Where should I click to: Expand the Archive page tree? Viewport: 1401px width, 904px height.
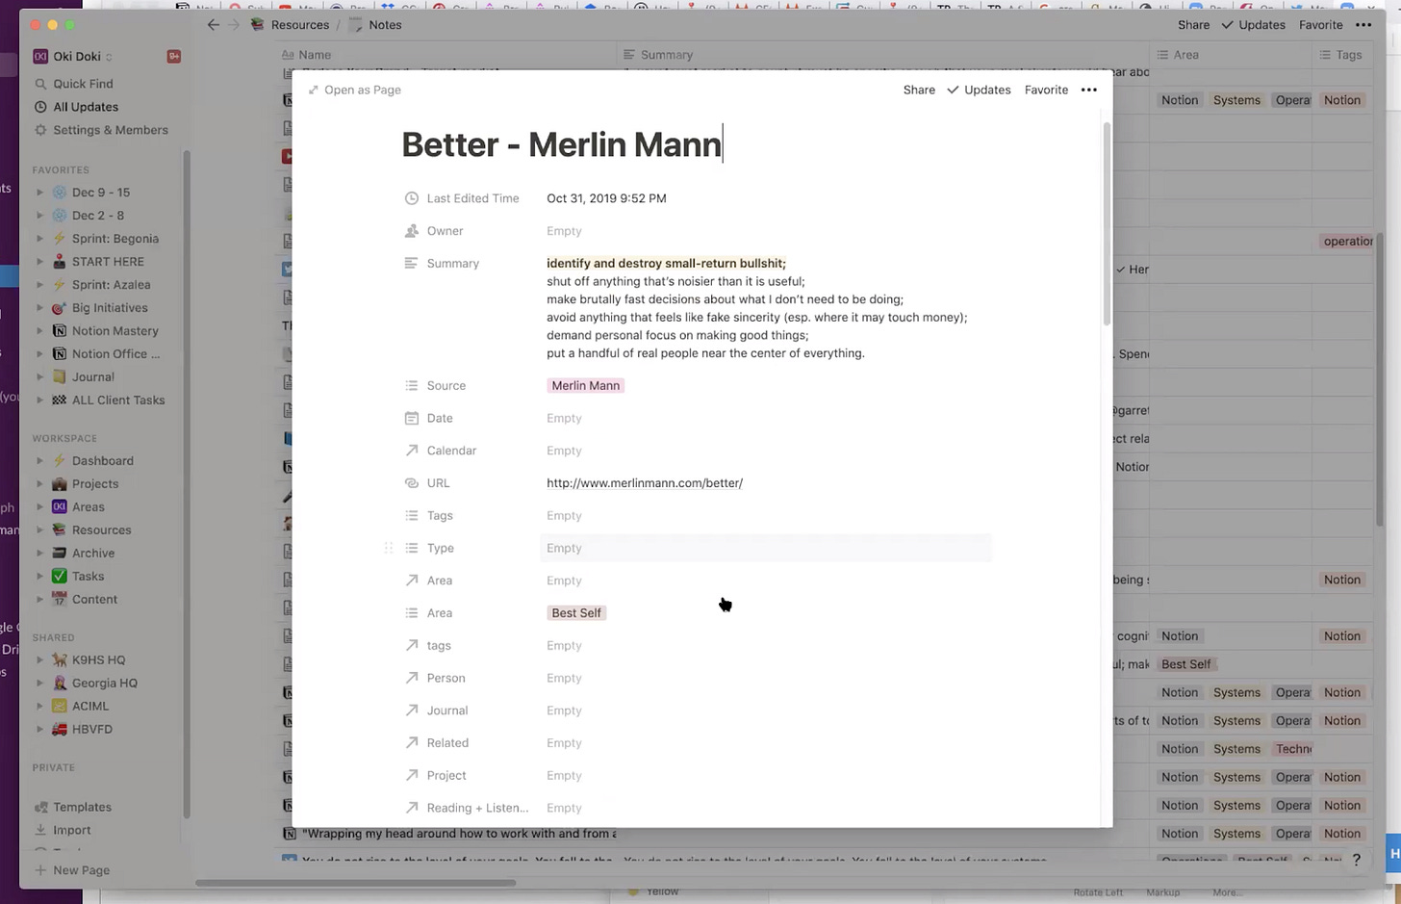[39, 554]
